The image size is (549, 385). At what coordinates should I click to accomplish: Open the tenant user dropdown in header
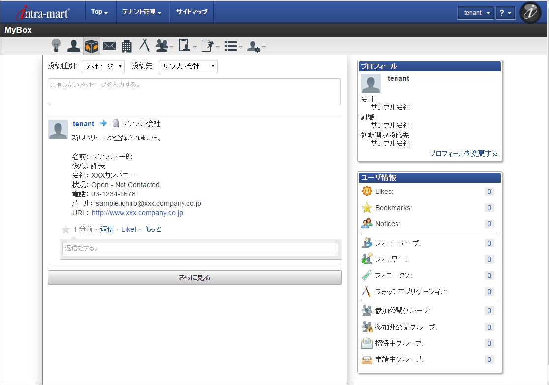coord(476,13)
